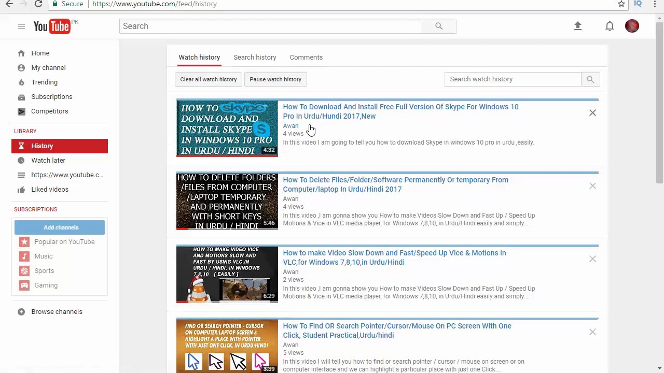Viewport: 664px width, 373px height.
Task: Click the browser address bar URL
Action: 155,4
